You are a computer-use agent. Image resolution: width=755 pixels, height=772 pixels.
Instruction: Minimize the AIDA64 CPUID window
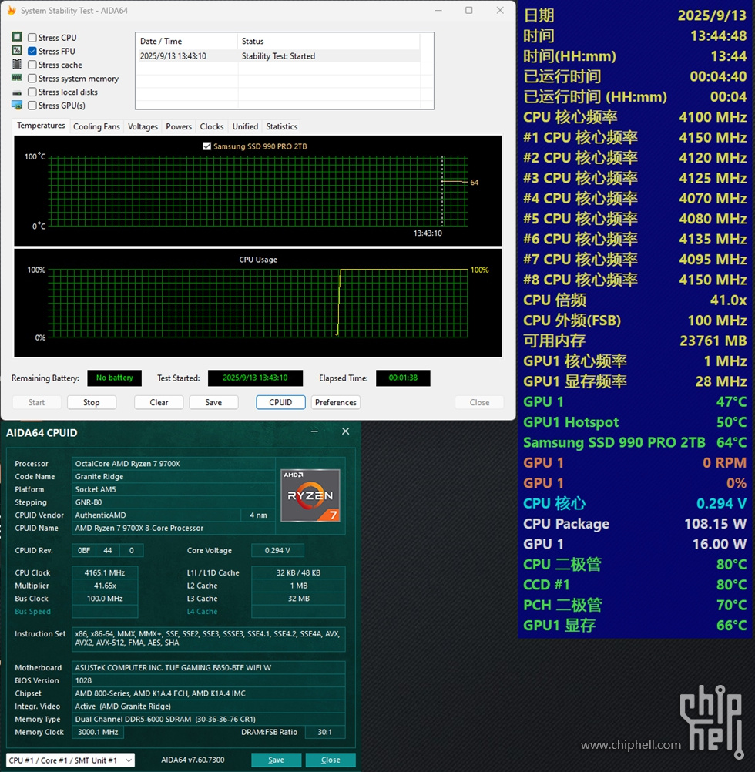[x=314, y=431]
